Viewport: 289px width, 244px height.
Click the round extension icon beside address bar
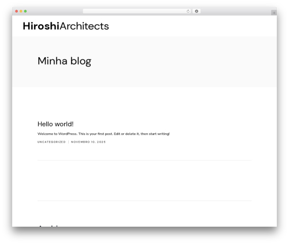point(197,12)
